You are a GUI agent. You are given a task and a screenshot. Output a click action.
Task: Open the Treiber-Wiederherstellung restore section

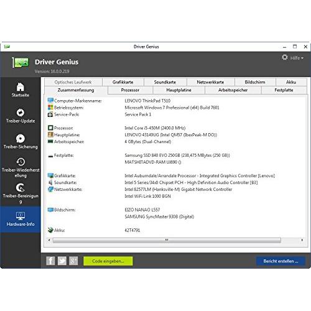pyautogui.click(x=21, y=167)
